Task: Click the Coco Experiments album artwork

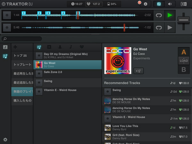Action: [118, 60]
